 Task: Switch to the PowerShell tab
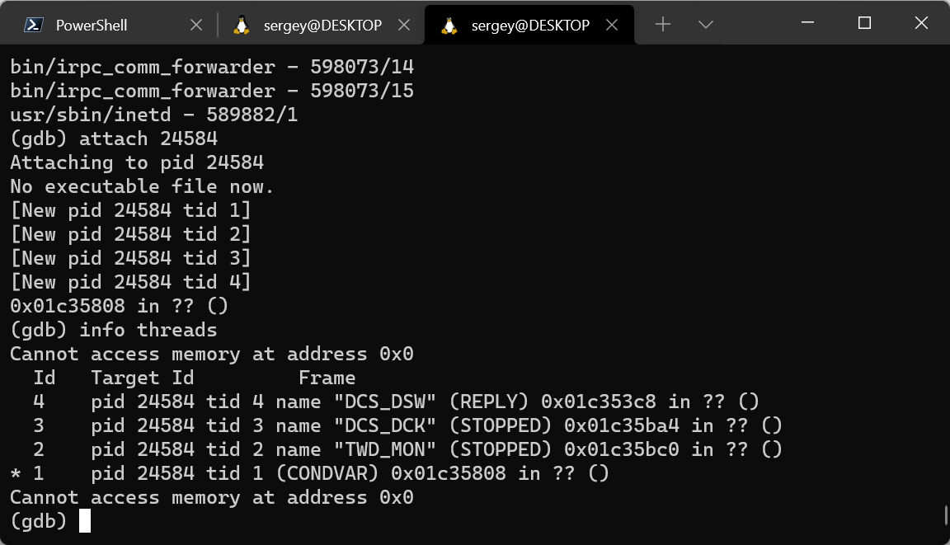[92, 25]
